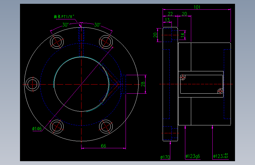Viewport: 255px width, 165px height.
Task: Select the top-right bolt hole circle
Action: click(106, 42)
